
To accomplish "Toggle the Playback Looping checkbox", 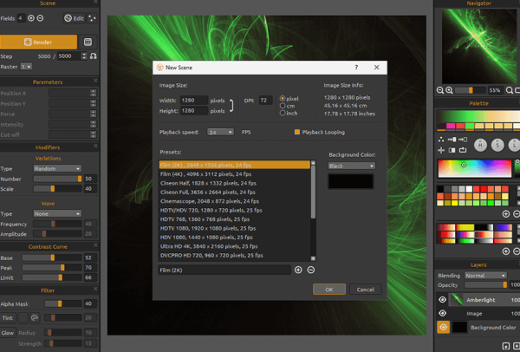I will click(x=297, y=132).
